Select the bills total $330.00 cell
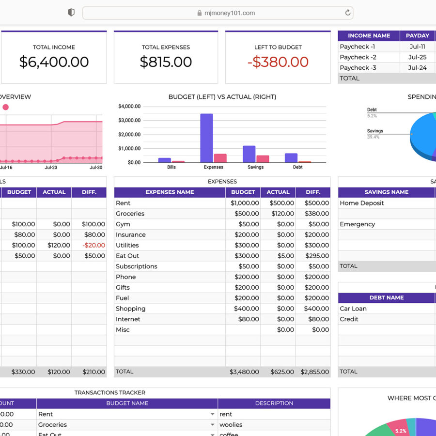The height and width of the screenshot is (436, 436). click(19, 372)
